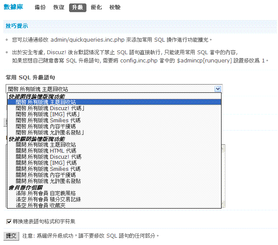Pick 關閉 所有版塊 主題回收站 entry

114,145
